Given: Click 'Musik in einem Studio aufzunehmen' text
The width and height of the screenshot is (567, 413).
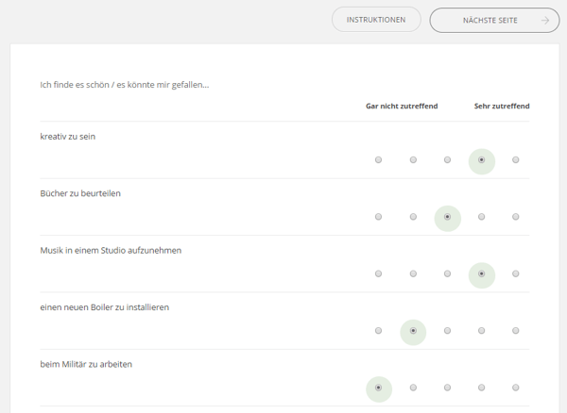Looking at the screenshot, I should (x=111, y=251).
